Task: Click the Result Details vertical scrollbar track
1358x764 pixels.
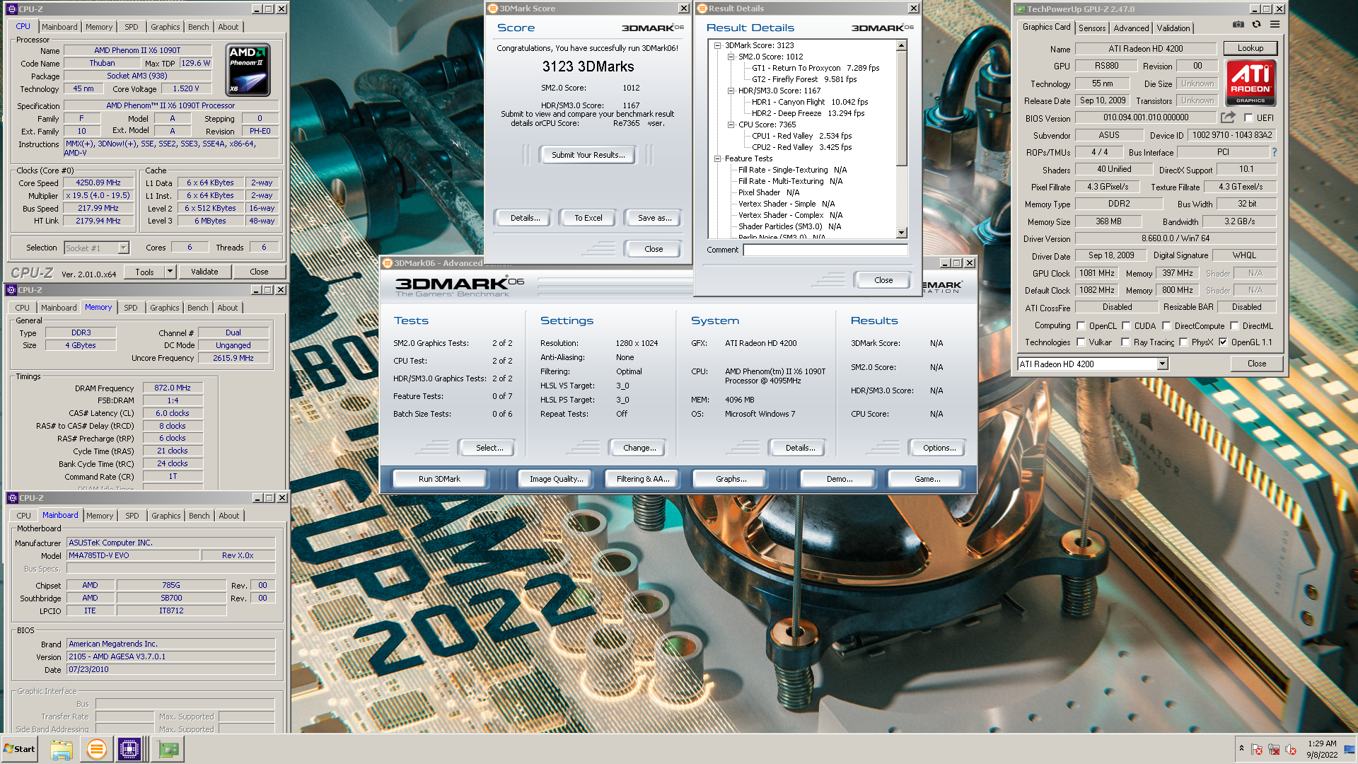Action: 901,197
